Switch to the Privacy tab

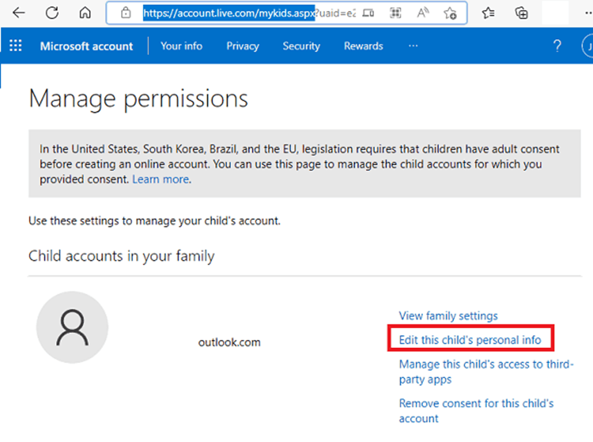tap(243, 46)
